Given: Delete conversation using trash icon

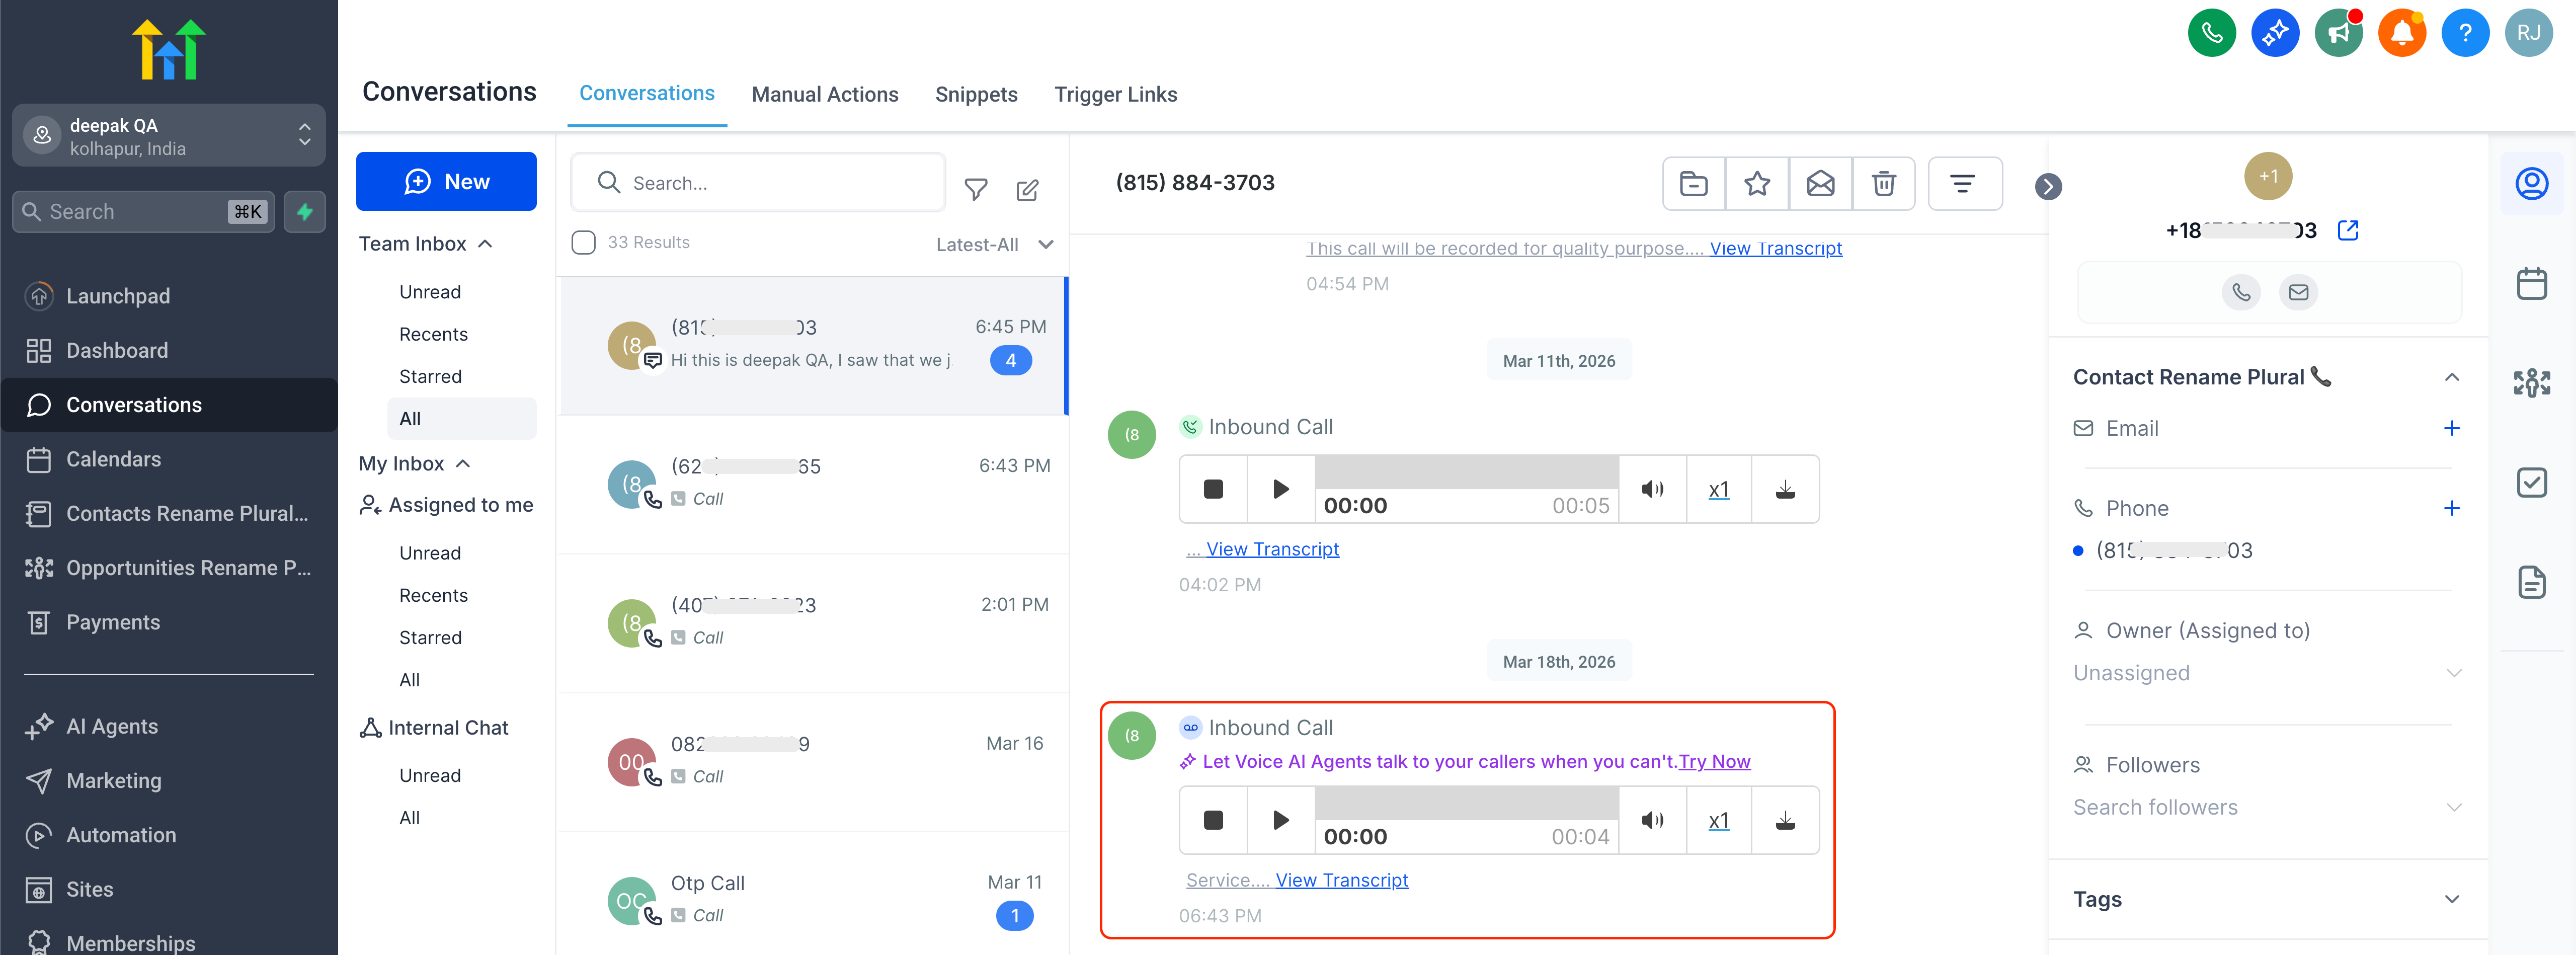Looking at the screenshot, I should coord(1883,183).
